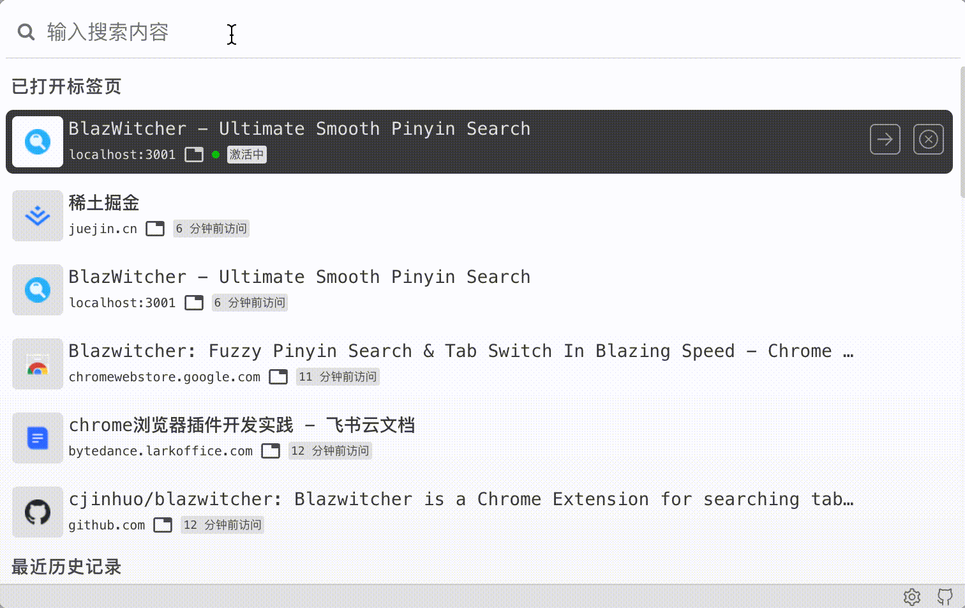This screenshot has height=608, width=965.
Task: Click window icon beside github.com
Action: 163,525
